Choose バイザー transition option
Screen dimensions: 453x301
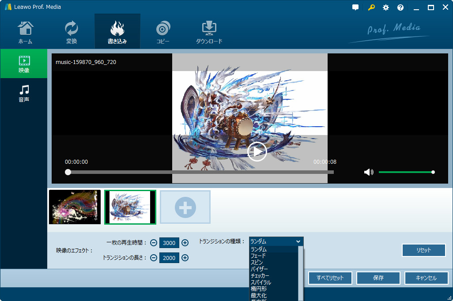click(x=273, y=269)
